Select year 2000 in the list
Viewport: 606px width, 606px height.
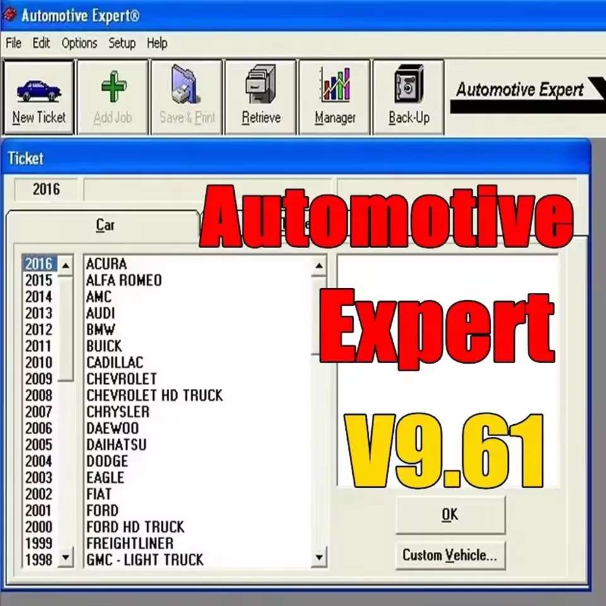(x=39, y=526)
